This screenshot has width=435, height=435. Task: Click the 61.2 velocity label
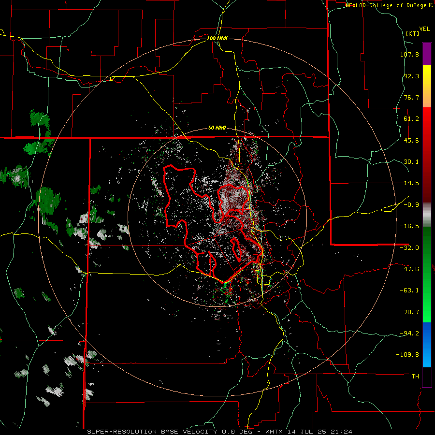(x=411, y=119)
